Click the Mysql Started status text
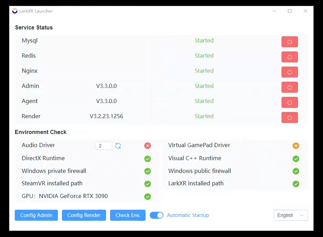Viewport: 323px width, 237px height. (204, 40)
